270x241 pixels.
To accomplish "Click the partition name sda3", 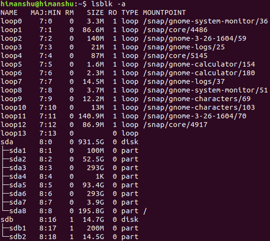I will [18, 168].
